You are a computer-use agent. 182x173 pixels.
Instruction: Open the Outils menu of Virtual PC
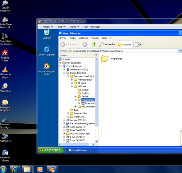pos(75,27)
